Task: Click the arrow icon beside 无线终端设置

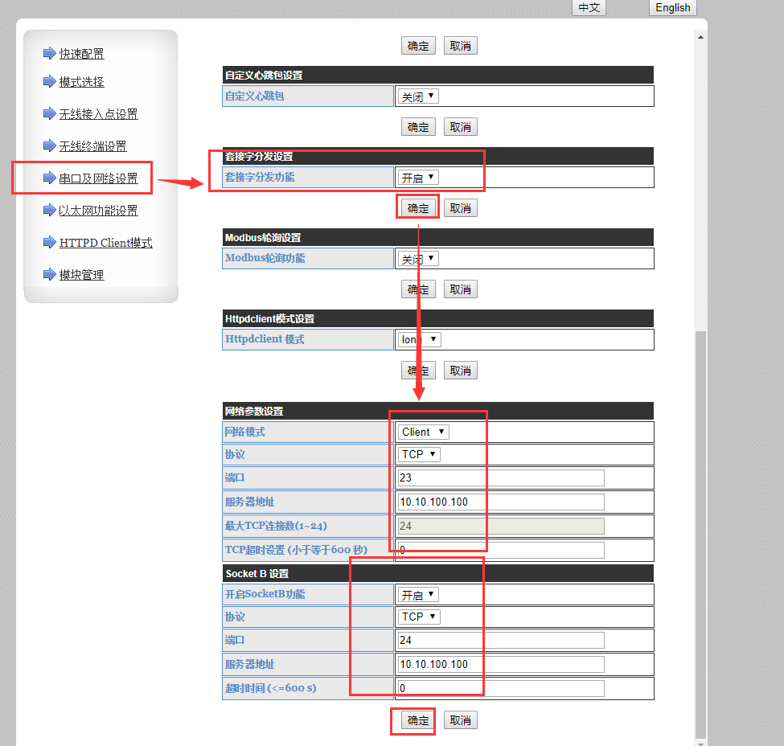Action: 49,146
